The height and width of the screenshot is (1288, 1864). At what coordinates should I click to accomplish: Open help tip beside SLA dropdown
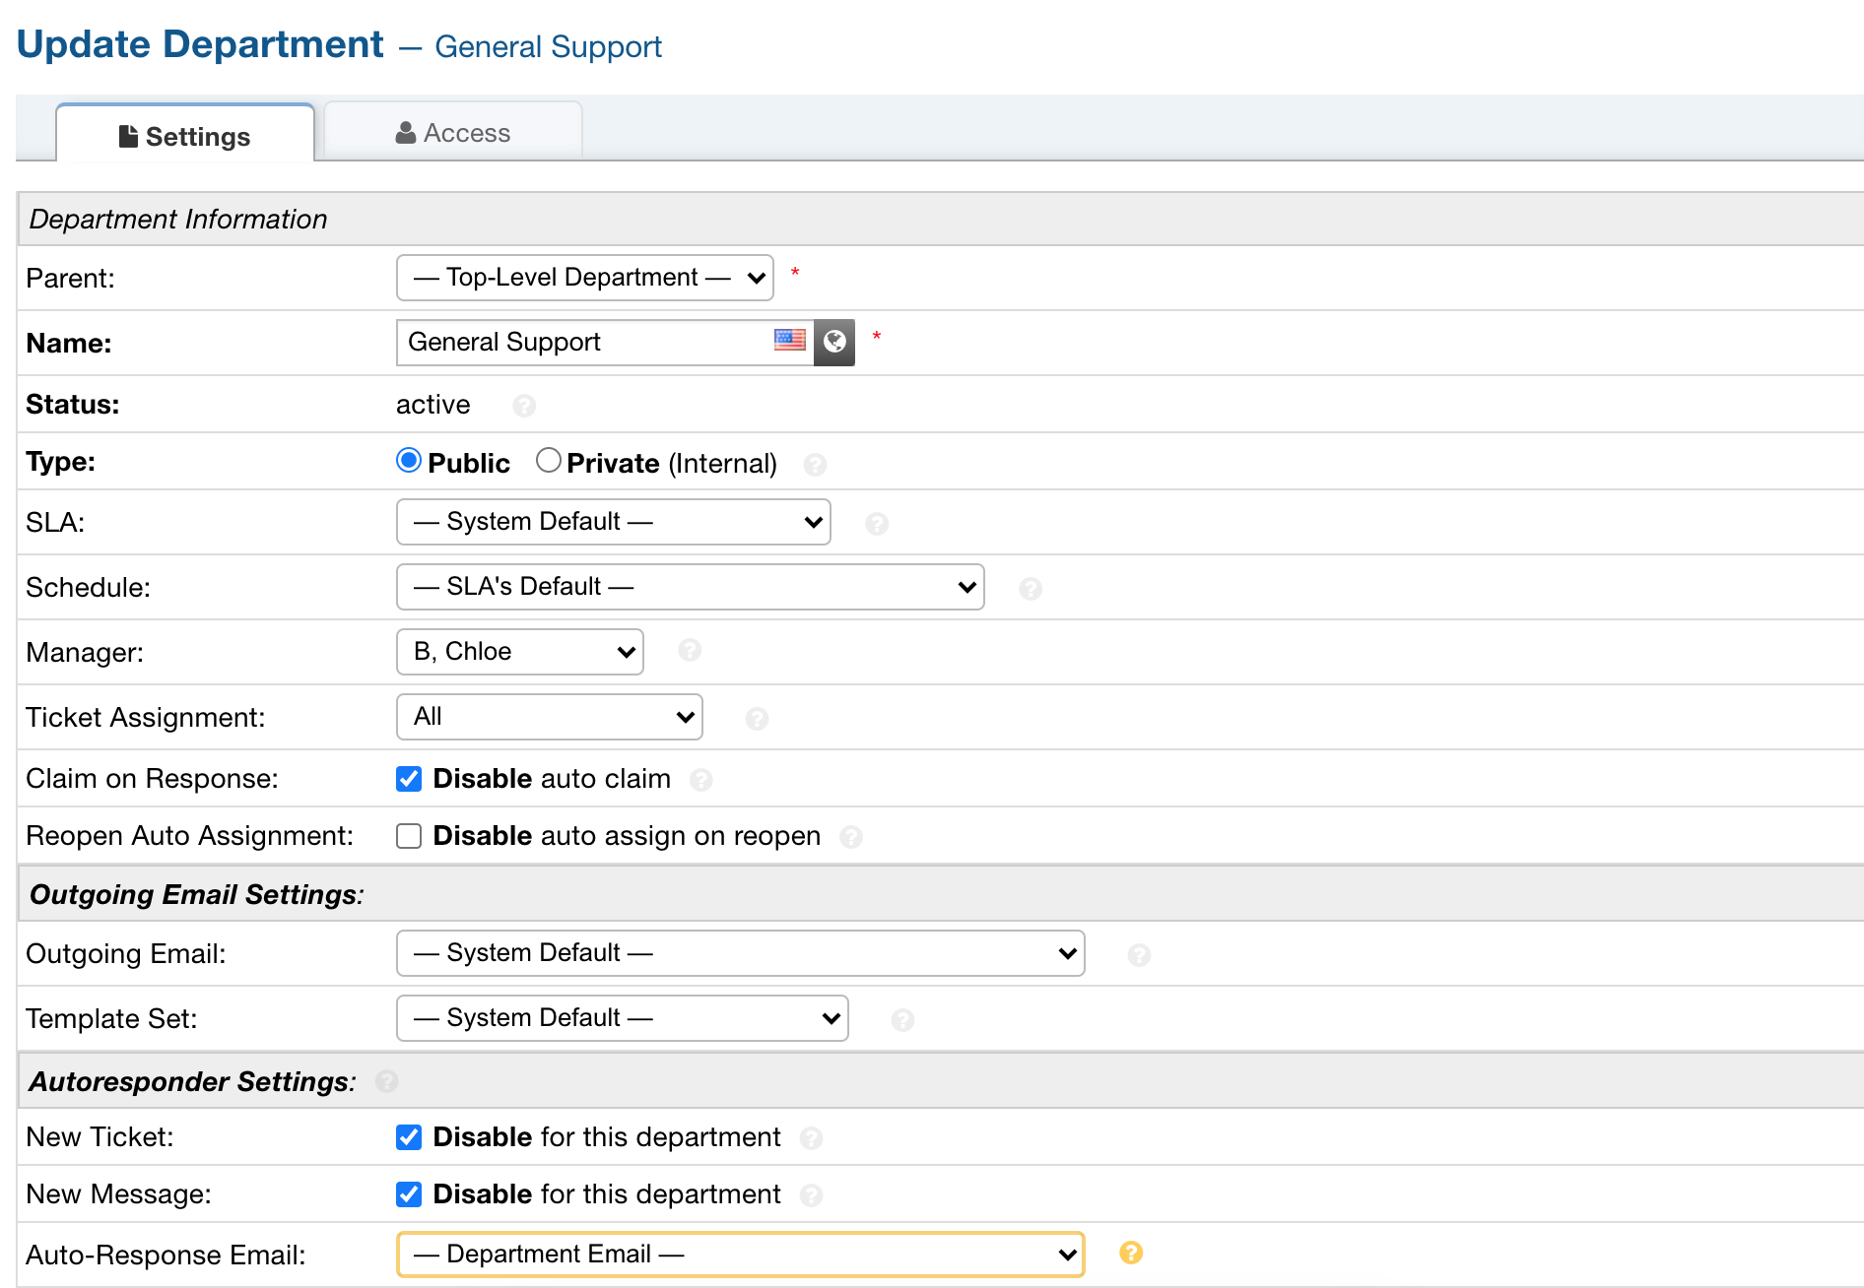coord(877,524)
